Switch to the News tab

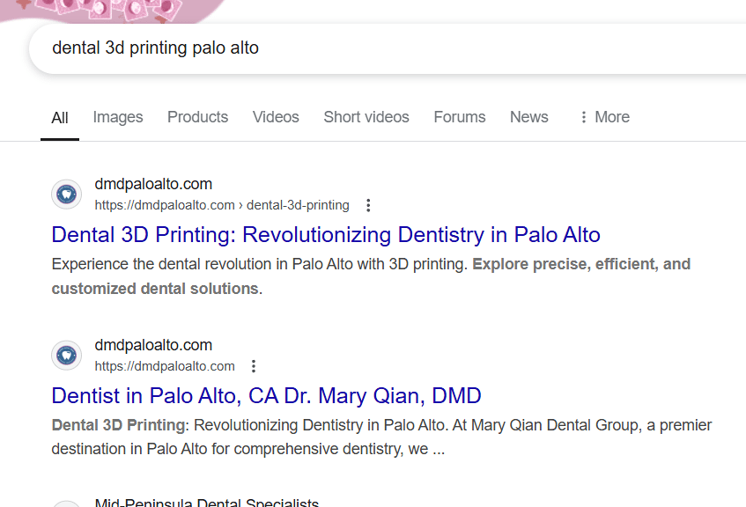(528, 117)
